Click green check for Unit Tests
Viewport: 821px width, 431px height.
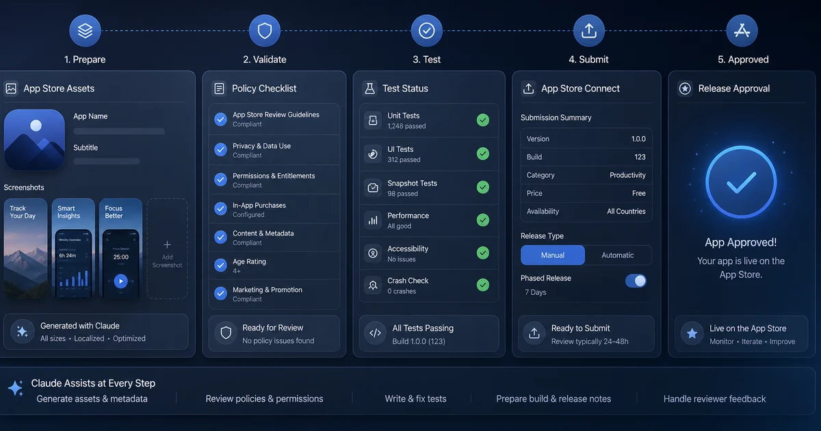click(483, 120)
